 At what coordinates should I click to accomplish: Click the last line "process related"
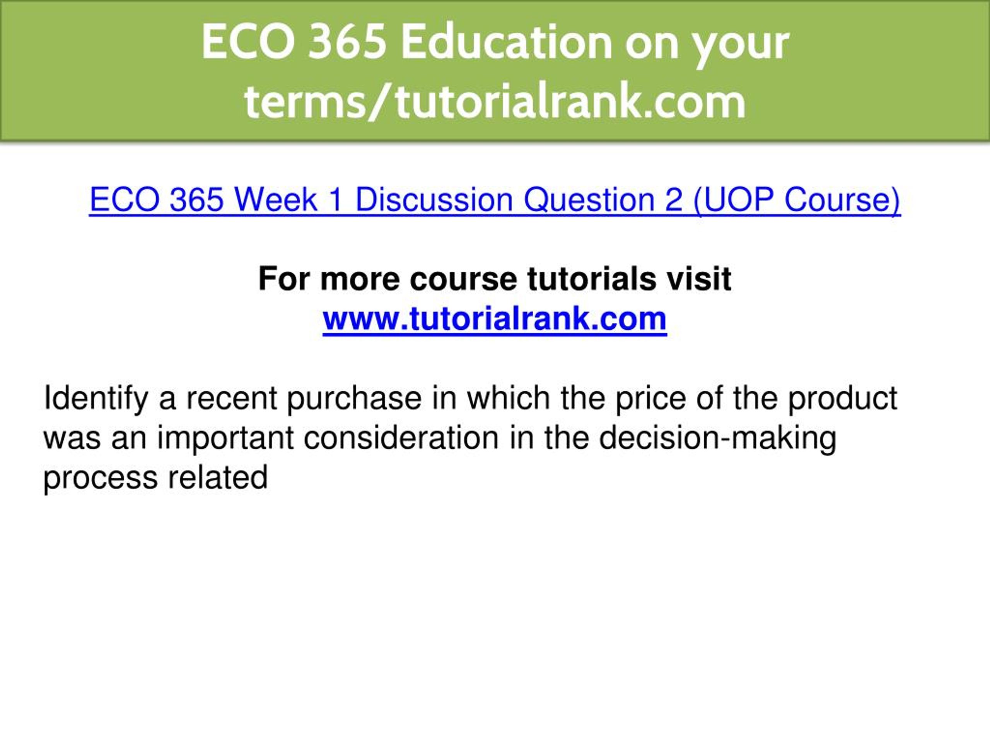tap(155, 478)
